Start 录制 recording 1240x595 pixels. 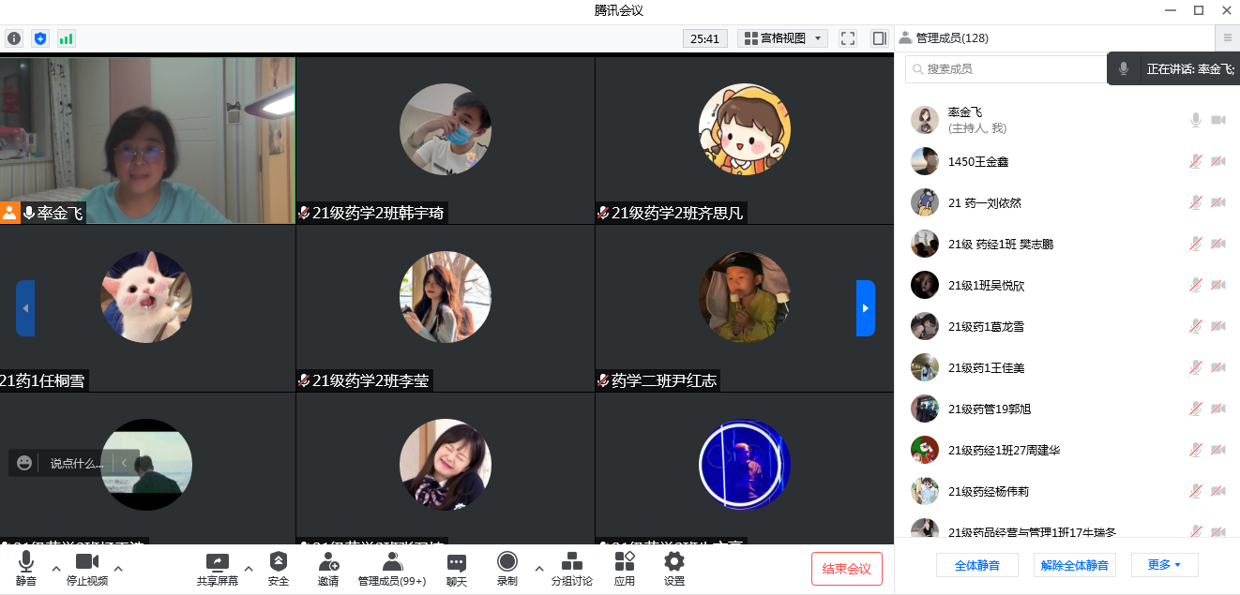click(507, 569)
